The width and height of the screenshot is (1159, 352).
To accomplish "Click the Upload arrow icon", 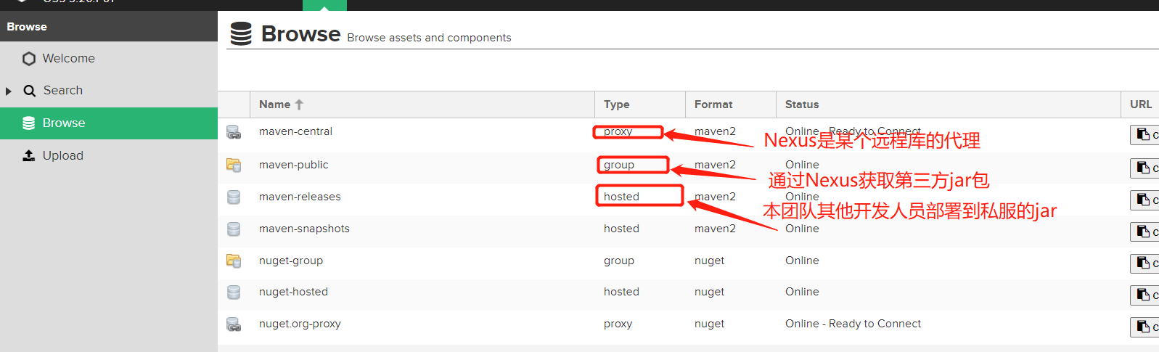I will (29, 155).
